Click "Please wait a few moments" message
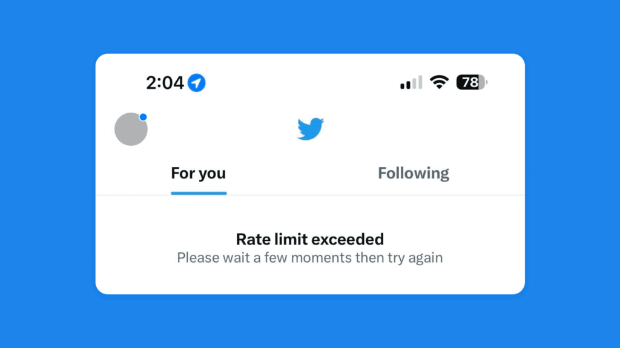The height and width of the screenshot is (348, 620). tap(310, 258)
